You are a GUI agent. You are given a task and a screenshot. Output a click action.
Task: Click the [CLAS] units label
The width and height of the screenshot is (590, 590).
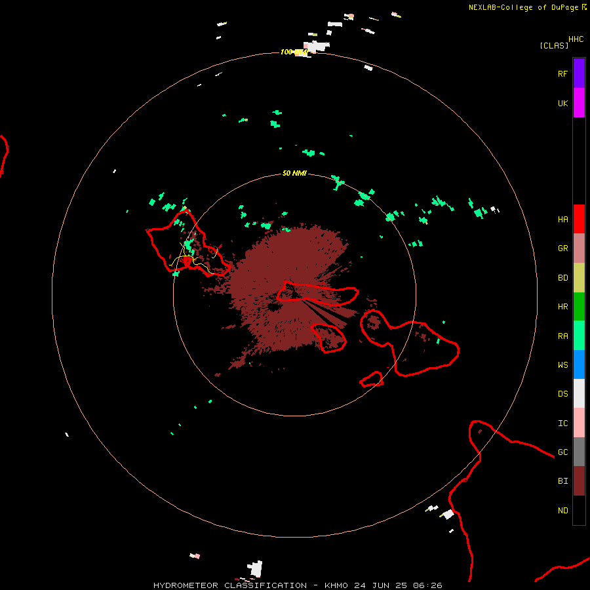(x=554, y=45)
